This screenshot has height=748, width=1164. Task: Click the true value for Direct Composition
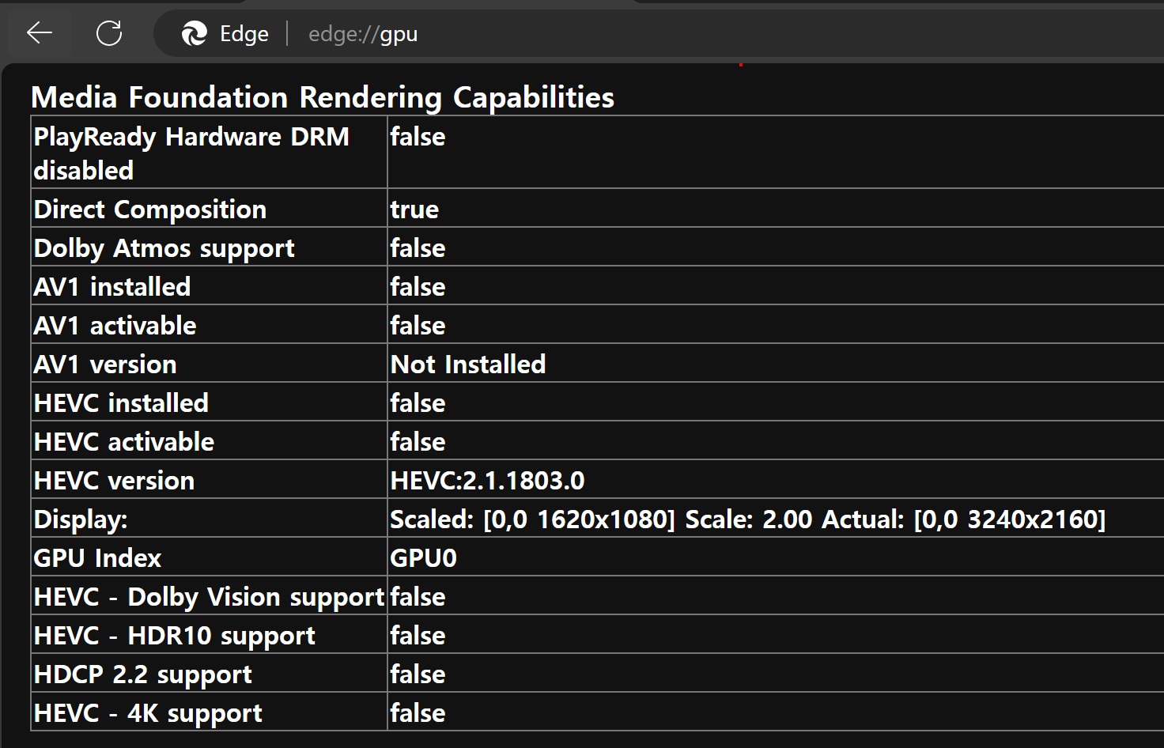tap(414, 210)
